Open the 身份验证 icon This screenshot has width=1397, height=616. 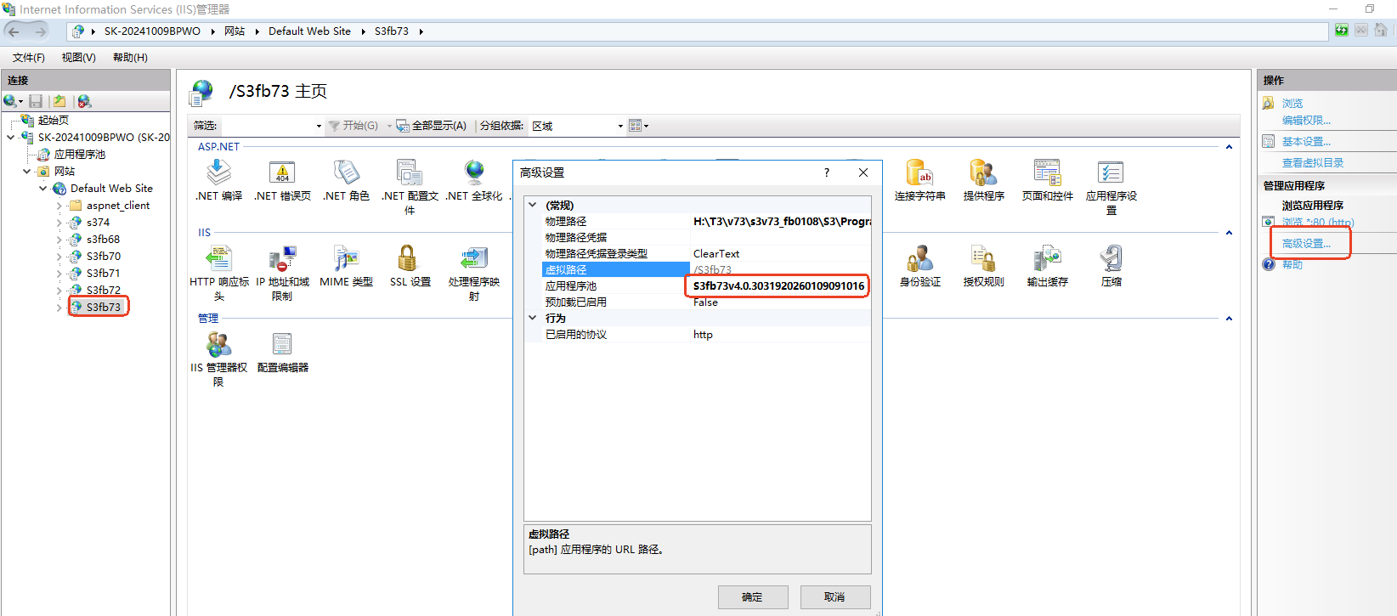[x=919, y=258]
